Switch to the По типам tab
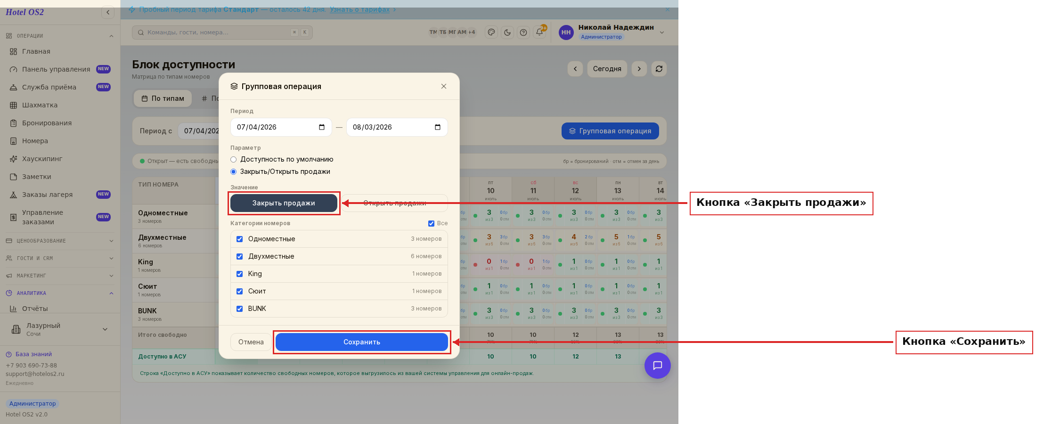Viewport: 1044px width, 424px height. point(163,98)
